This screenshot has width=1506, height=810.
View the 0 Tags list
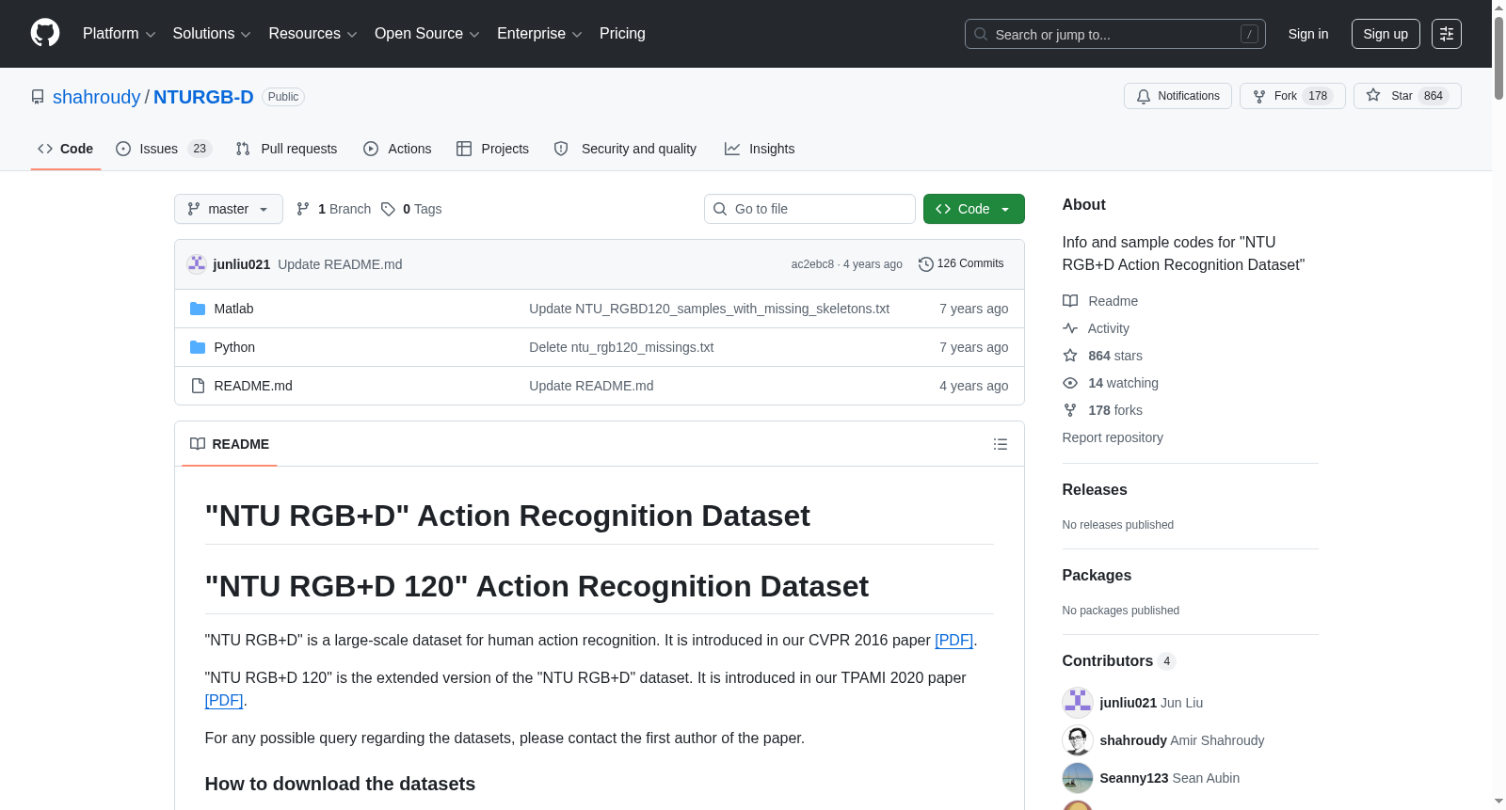point(411,209)
